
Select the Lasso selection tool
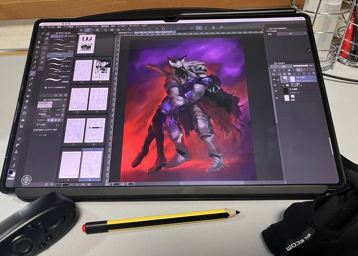pos(36,57)
